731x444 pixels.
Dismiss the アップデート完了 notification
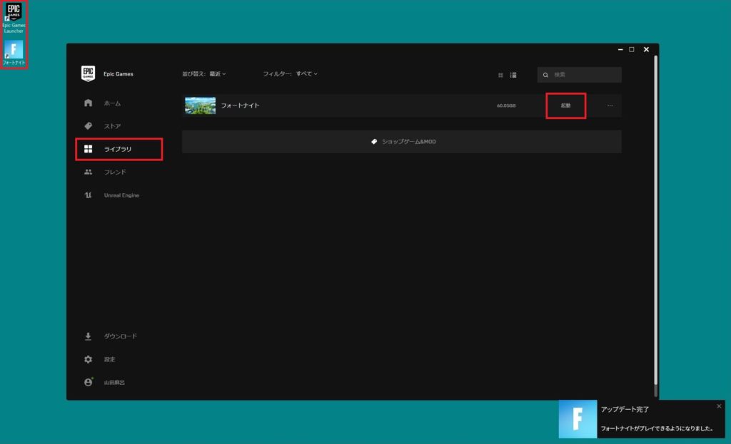[719, 406]
